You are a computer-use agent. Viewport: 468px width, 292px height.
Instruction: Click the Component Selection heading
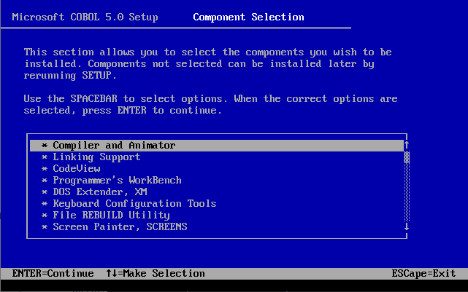click(x=248, y=17)
